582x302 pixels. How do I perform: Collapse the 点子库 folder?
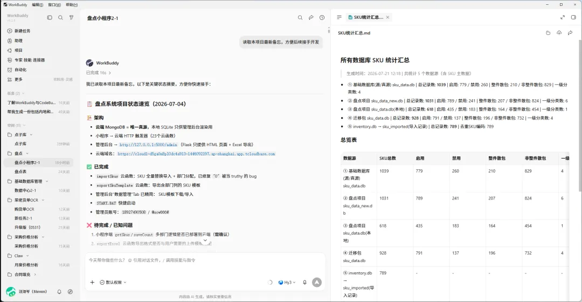31,134
